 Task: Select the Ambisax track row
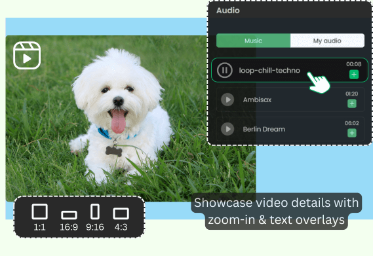click(290, 100)
